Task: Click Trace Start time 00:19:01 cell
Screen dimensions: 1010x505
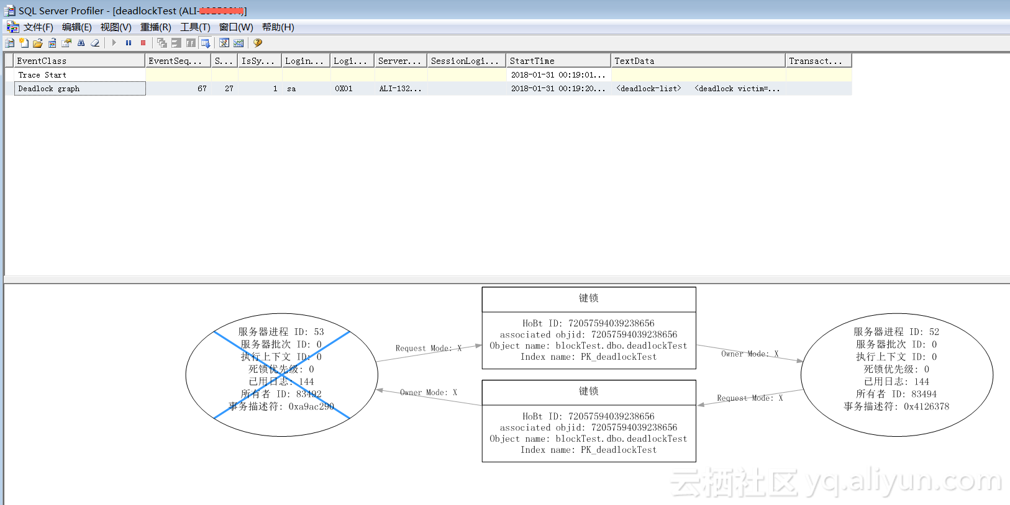Action: tap(558, 74)
